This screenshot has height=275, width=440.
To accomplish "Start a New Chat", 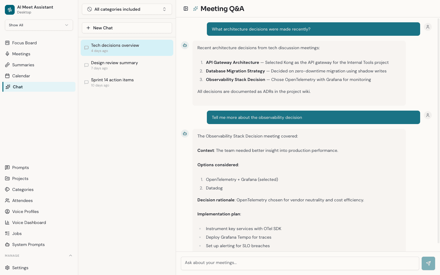I will click(x=127, y=28).
